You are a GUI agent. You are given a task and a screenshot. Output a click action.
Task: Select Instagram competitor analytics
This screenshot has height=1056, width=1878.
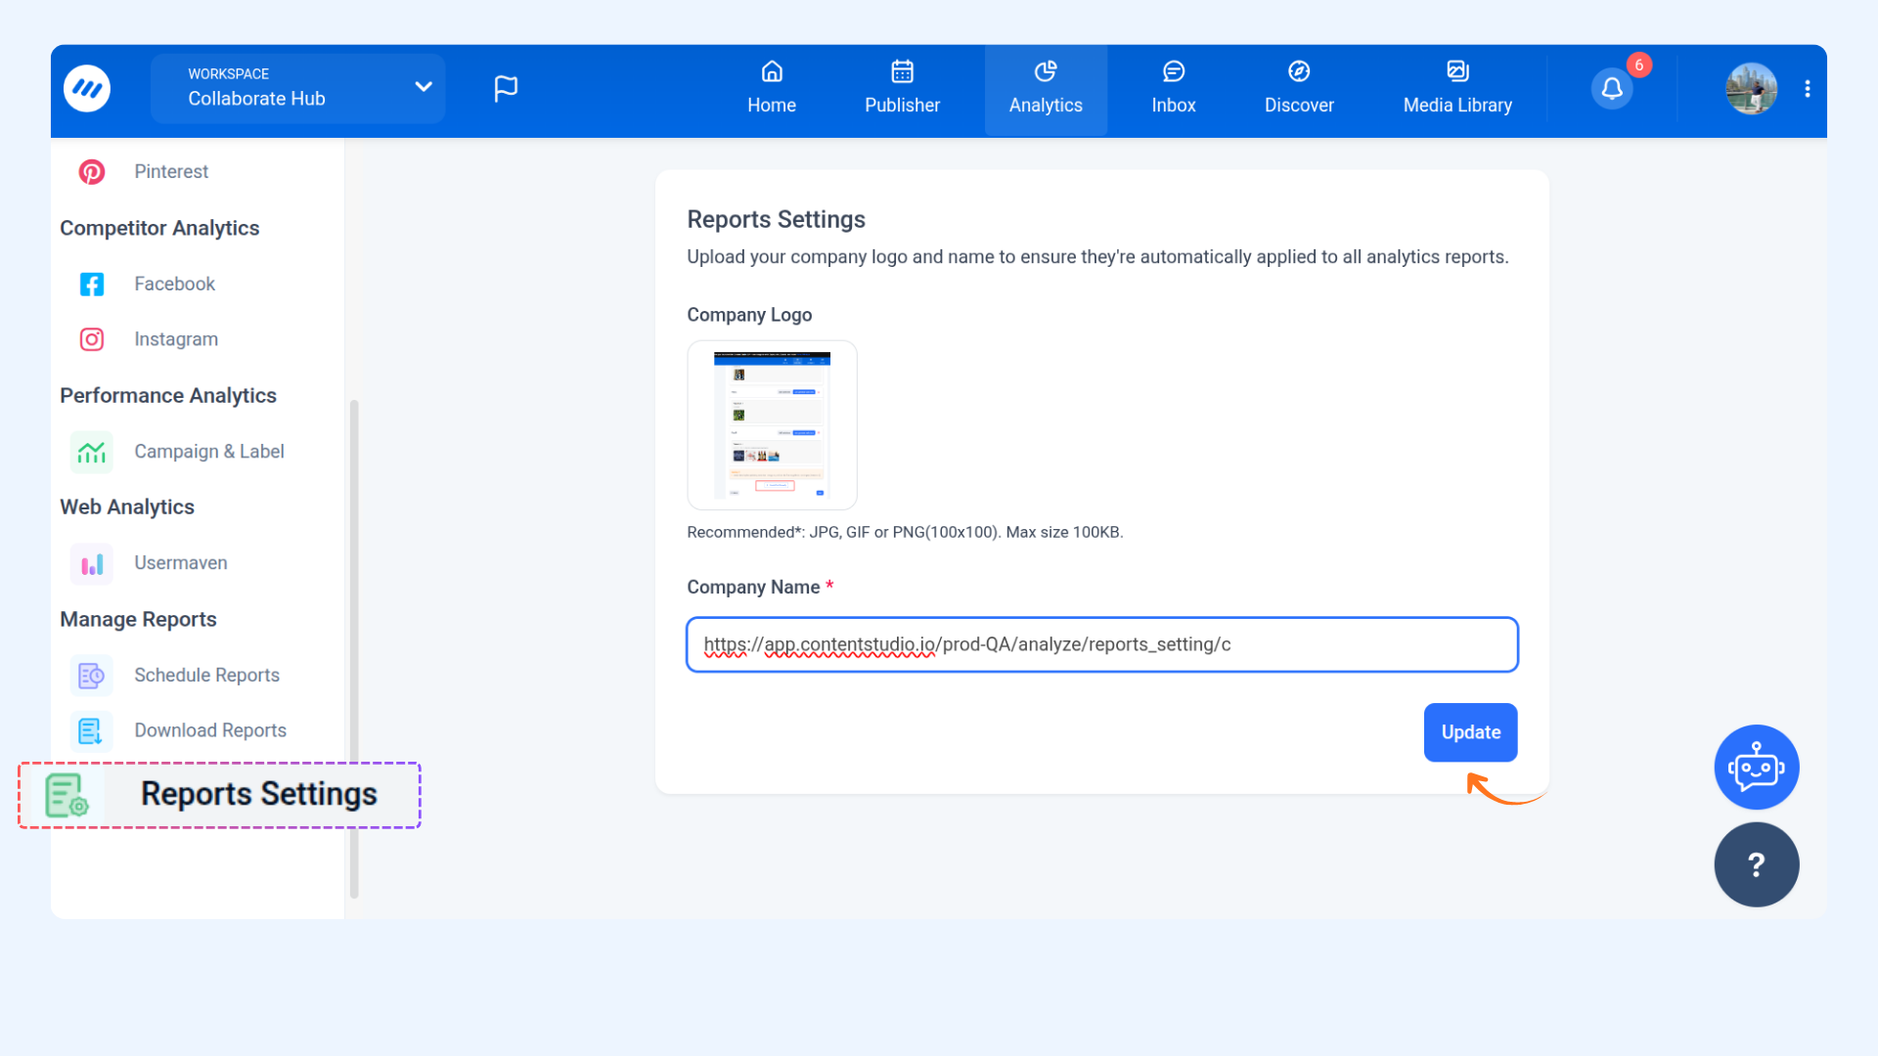pyautogui.click(x=176, y=339)
